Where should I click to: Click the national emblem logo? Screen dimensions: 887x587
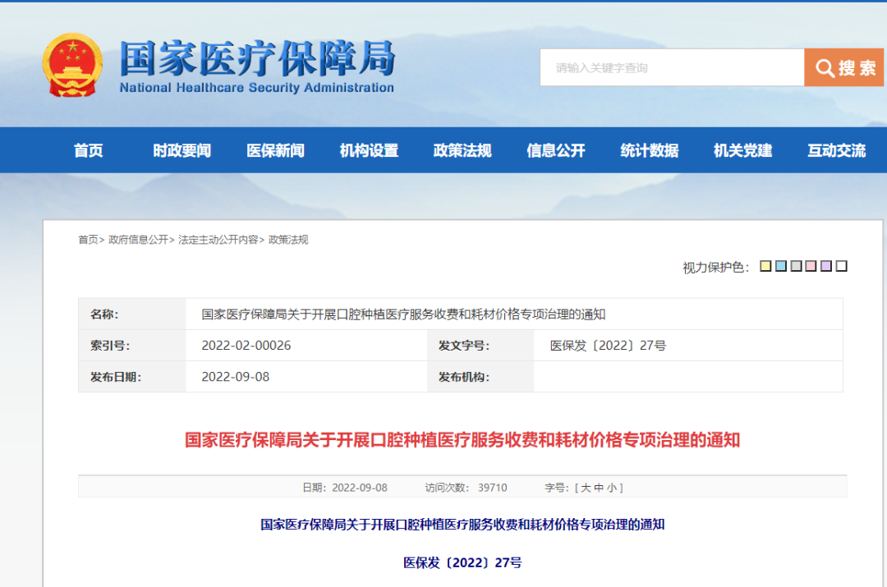[x=72, y=66]
